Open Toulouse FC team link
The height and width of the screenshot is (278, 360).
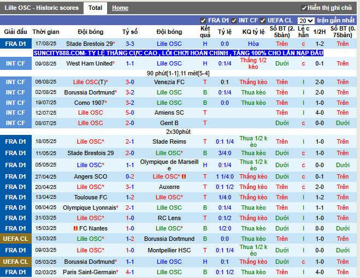[x=91, y=197]
